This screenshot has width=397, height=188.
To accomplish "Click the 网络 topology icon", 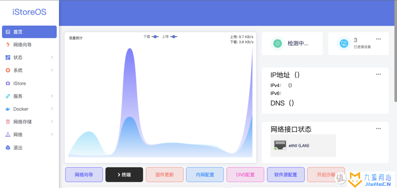I will [x=8, y=135].
